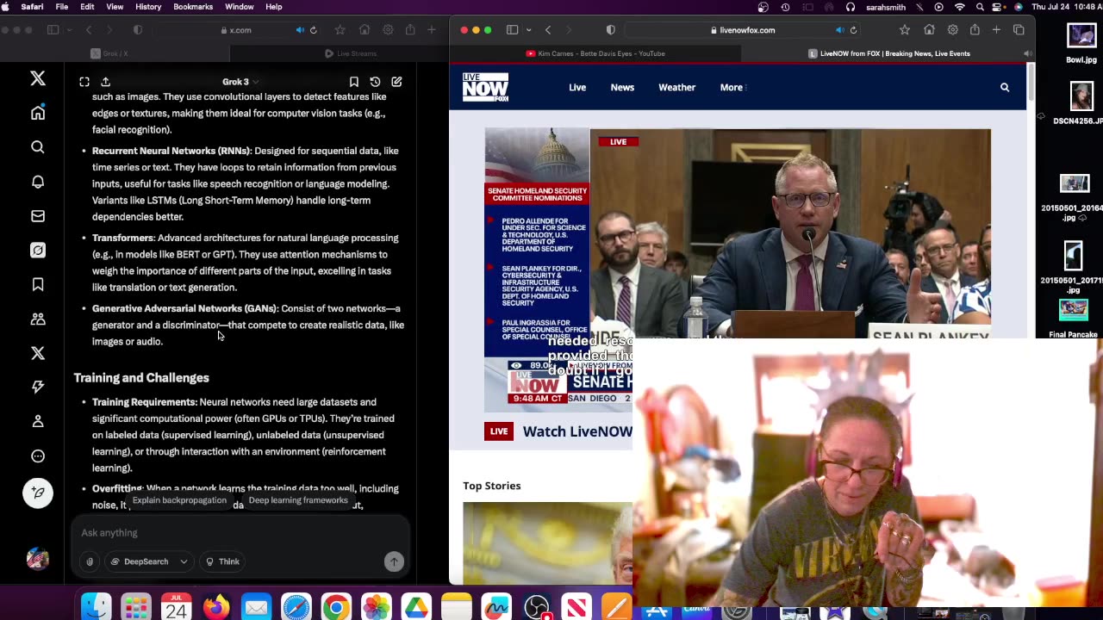Screen dimensions: 1103x620
Task: Open Premium X icon in sidebar
Action: pyautogui.click(x=38, y=353)
